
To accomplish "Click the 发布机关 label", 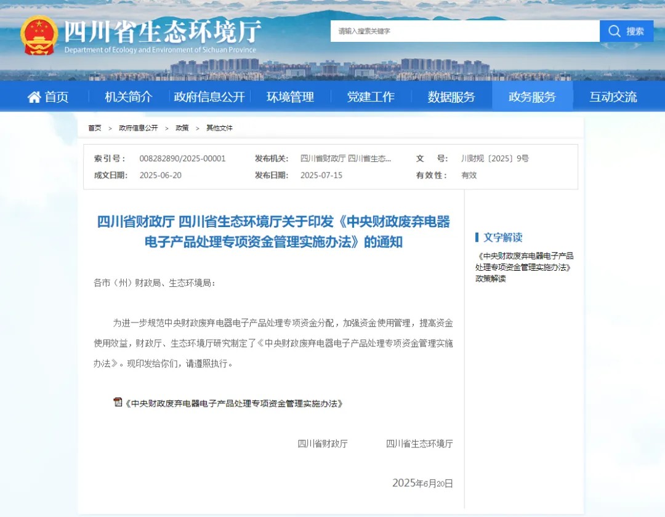I will pyautogui.click(x=272, y=159).
